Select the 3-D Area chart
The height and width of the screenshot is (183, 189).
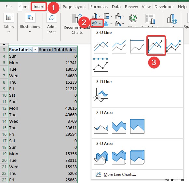click(x=101, y=157)
